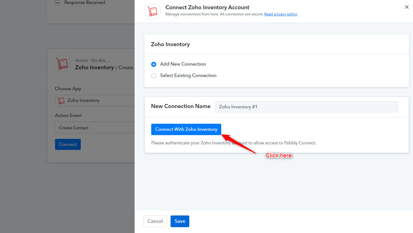
Task: Open the Action Event dropdown showing Create Contact
Action: 95,128
